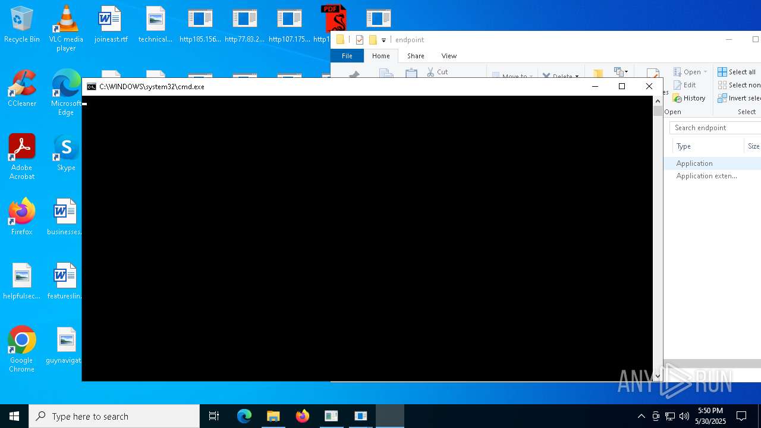Open Firefox from the taskbar
This screenshot has height=428, width=761.
point(302,416)
